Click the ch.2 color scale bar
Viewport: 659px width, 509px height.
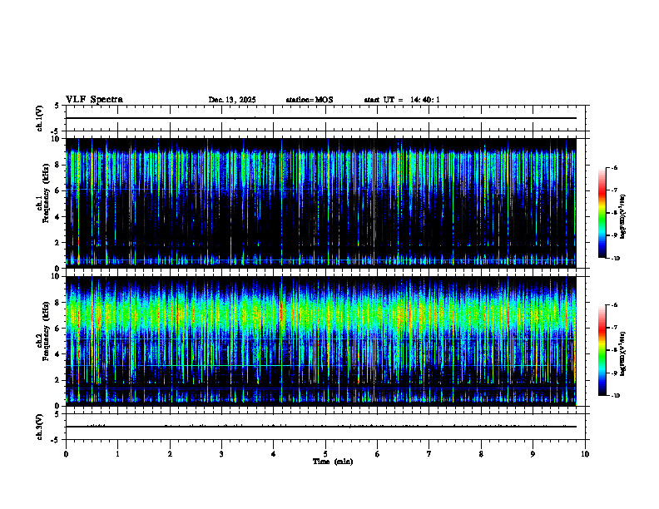click(x=602, y=350)
